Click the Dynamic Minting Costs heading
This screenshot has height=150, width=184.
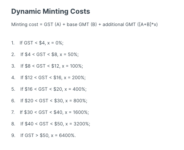coord(51,12)
